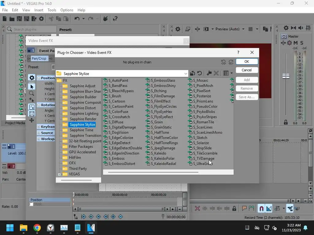The image size is (314, 235).
Task: Expand the VEGAS folder in the tree
Action: click(59, 174)
